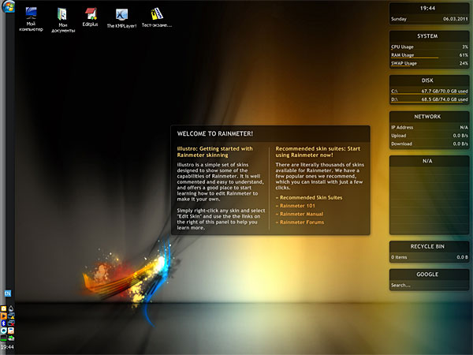Viewport: 473px width, 355px height.
Task: Click the Recycle Bin 0 items row
Action: click(x=430, y=257)
